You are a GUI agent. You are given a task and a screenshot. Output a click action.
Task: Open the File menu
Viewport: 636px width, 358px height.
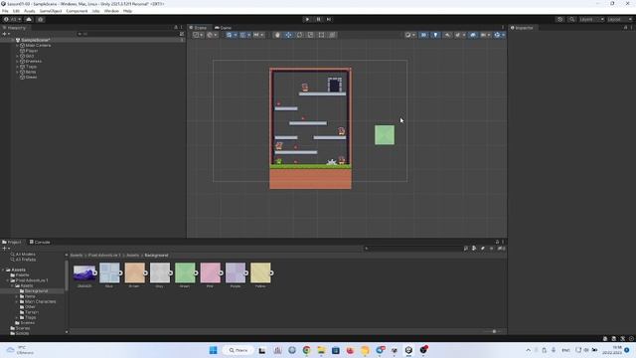coord(5,11)
